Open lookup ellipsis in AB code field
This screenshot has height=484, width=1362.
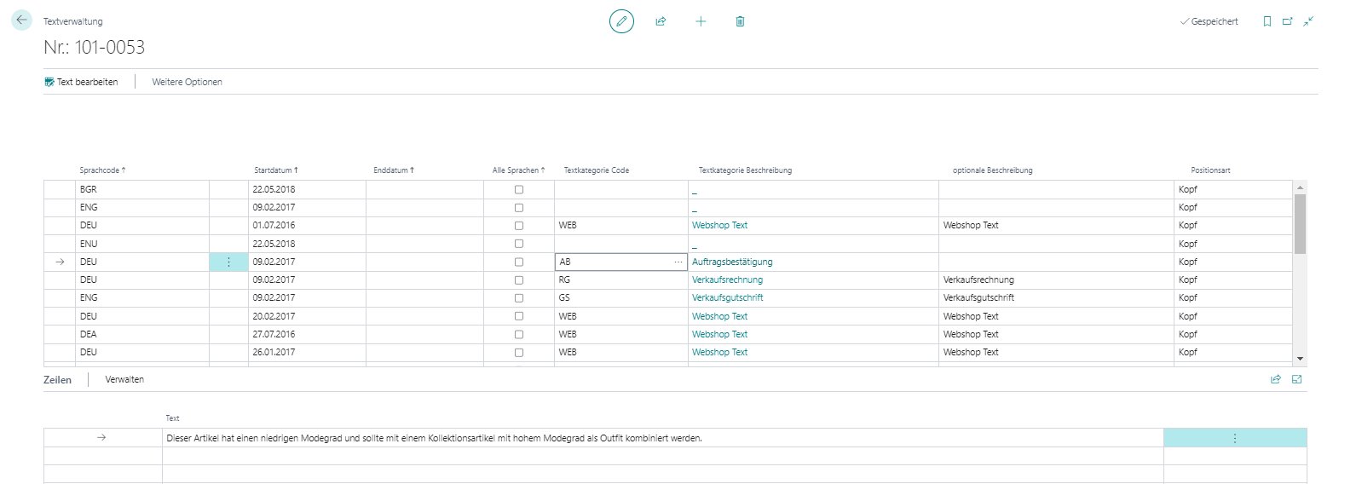point(678,262)
